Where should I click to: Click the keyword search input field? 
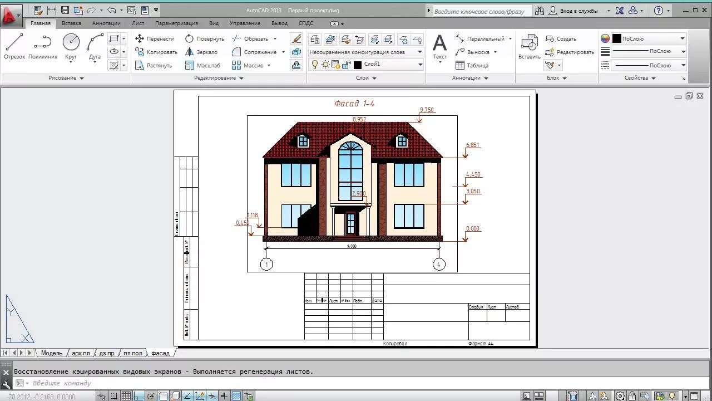(x=482, y=11)
